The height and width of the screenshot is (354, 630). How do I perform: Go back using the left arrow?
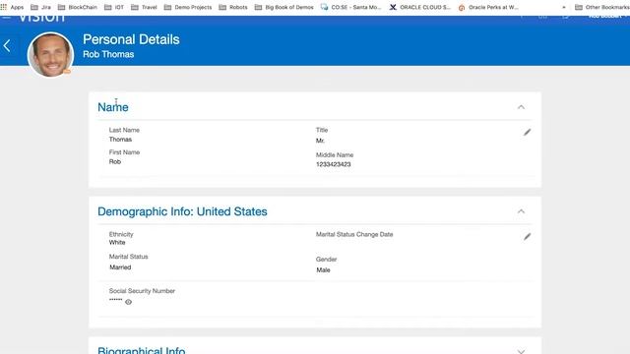tap(7, 46)
